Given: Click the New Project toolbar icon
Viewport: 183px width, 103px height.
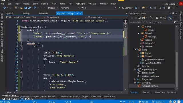Looking at the screenshot, I should pos(16,8).
